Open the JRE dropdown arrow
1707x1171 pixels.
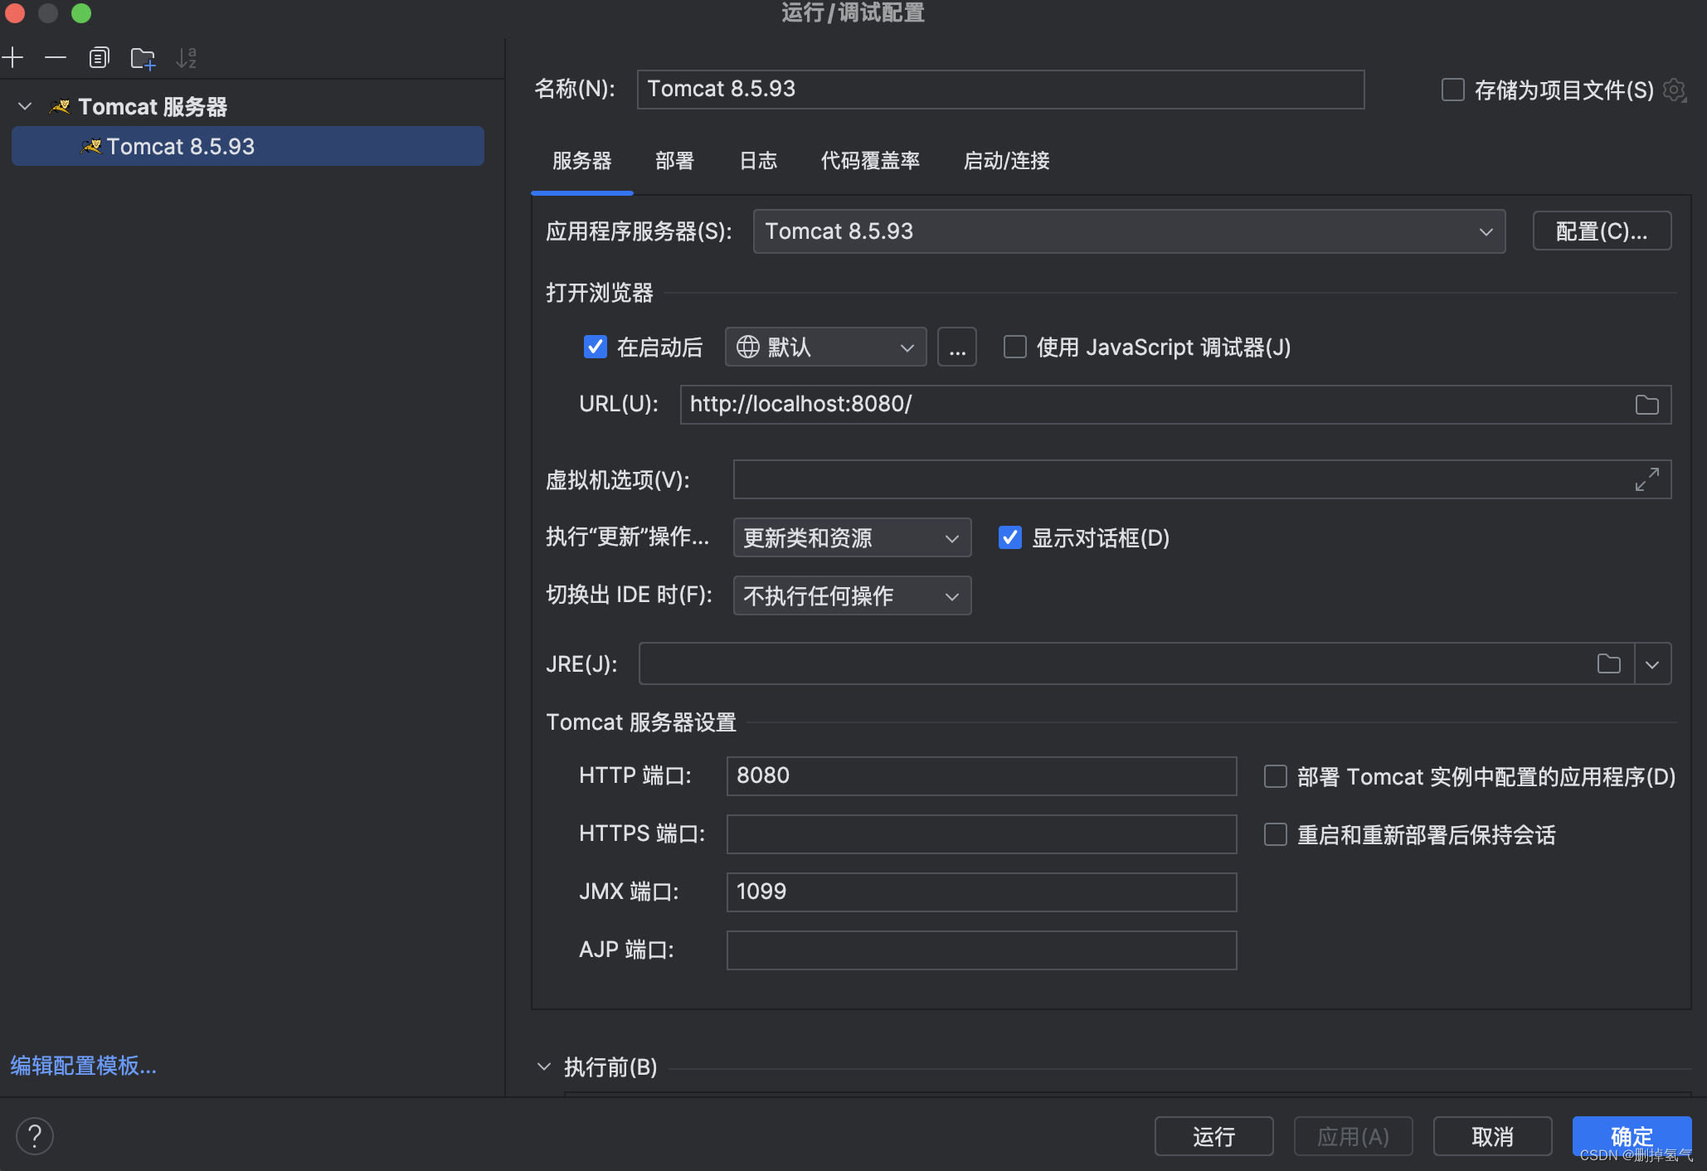[1652, 663]
